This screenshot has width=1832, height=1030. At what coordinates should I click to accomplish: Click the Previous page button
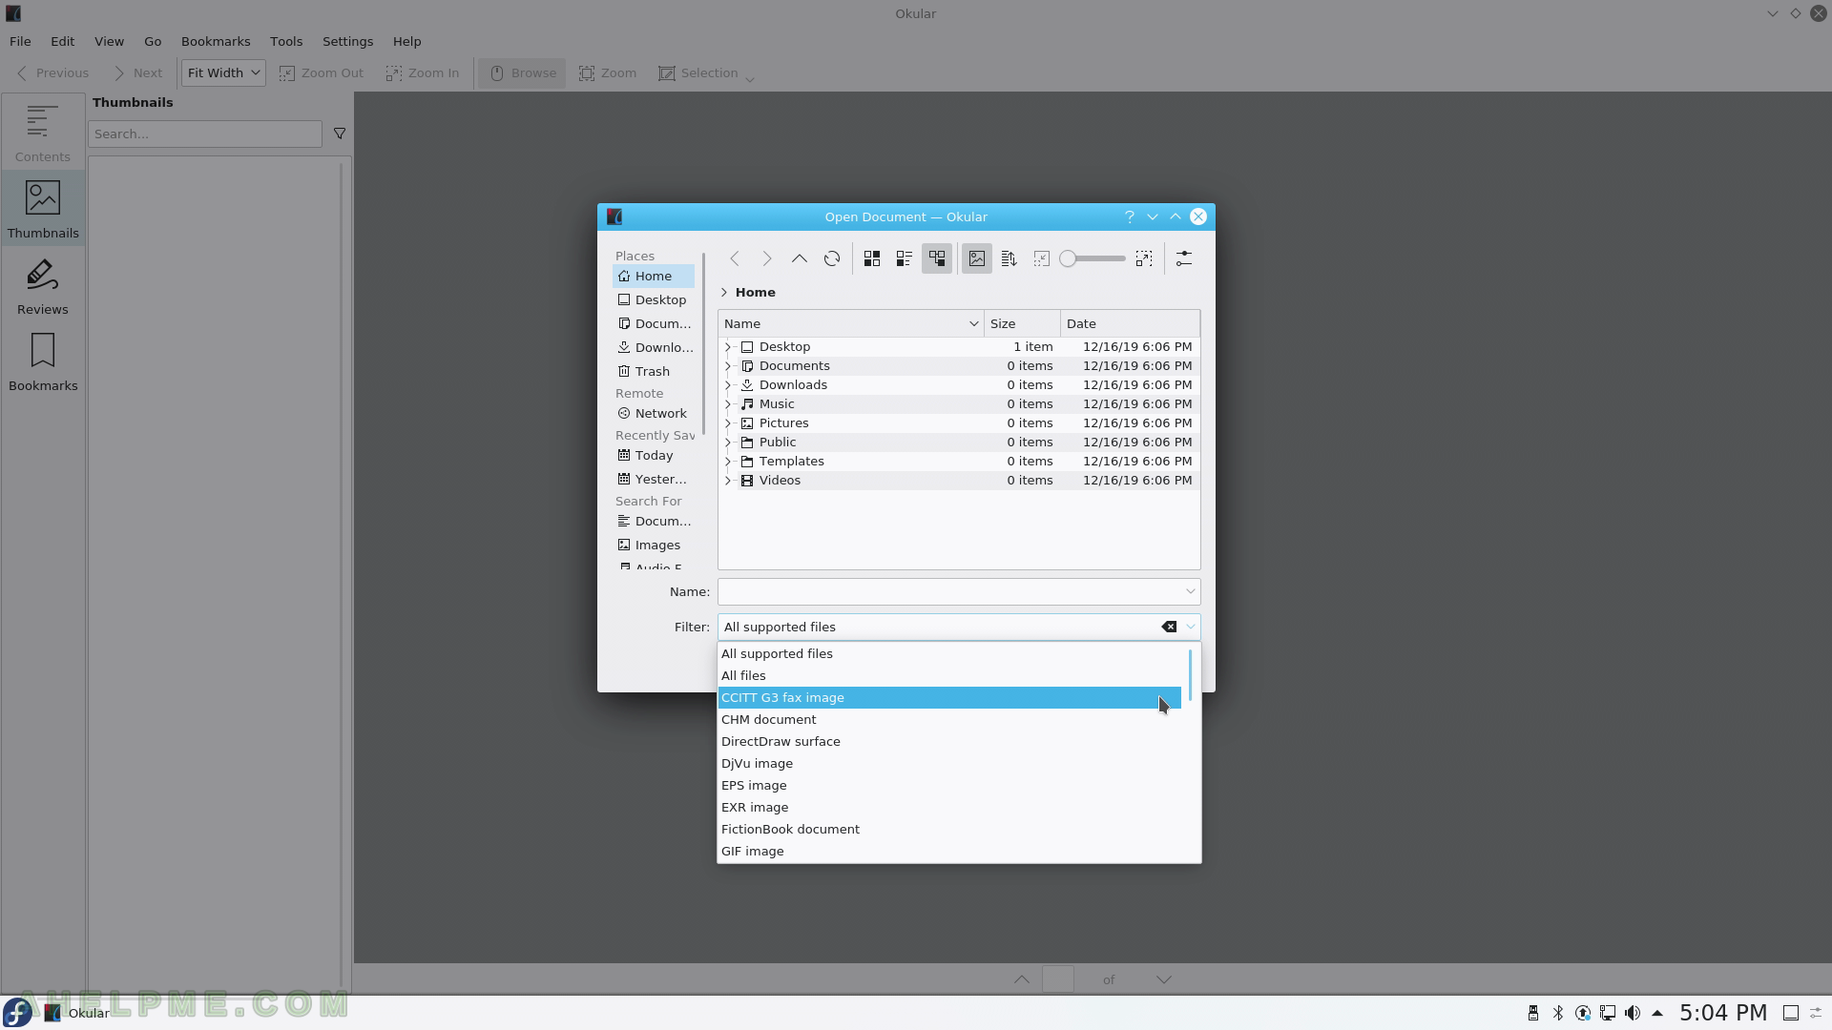pyautogui.click(x=52, y=72)
